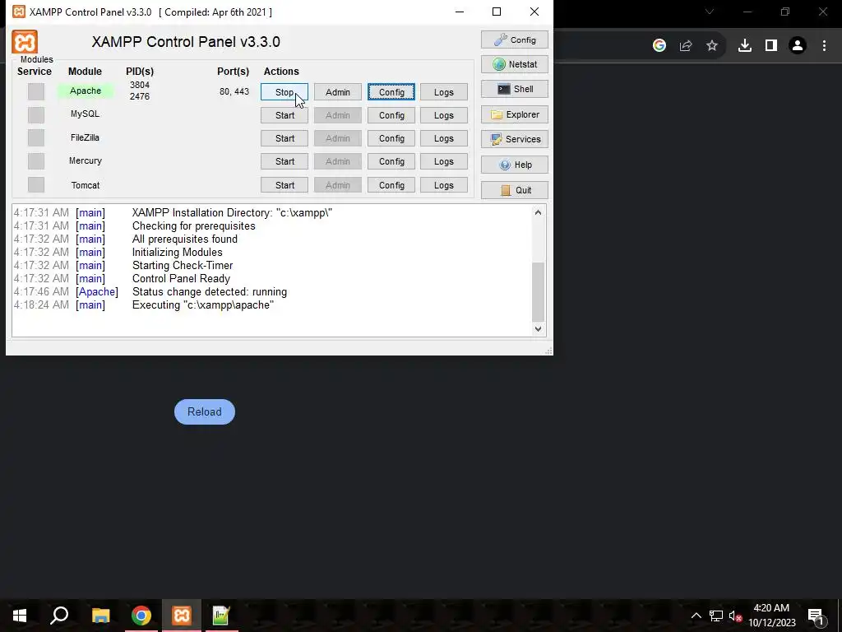Start the MySQL module
Image resolution: width=842 pixels, height=632 pixels.
point(284,115)
